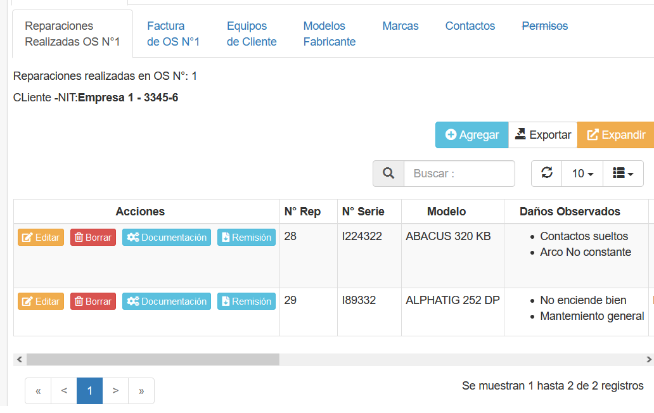Download Remisión for ALPHATIG 252 DP row

[246, 302]
